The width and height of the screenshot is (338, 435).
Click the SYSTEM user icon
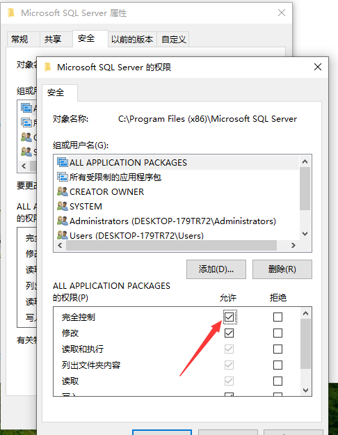63,206
